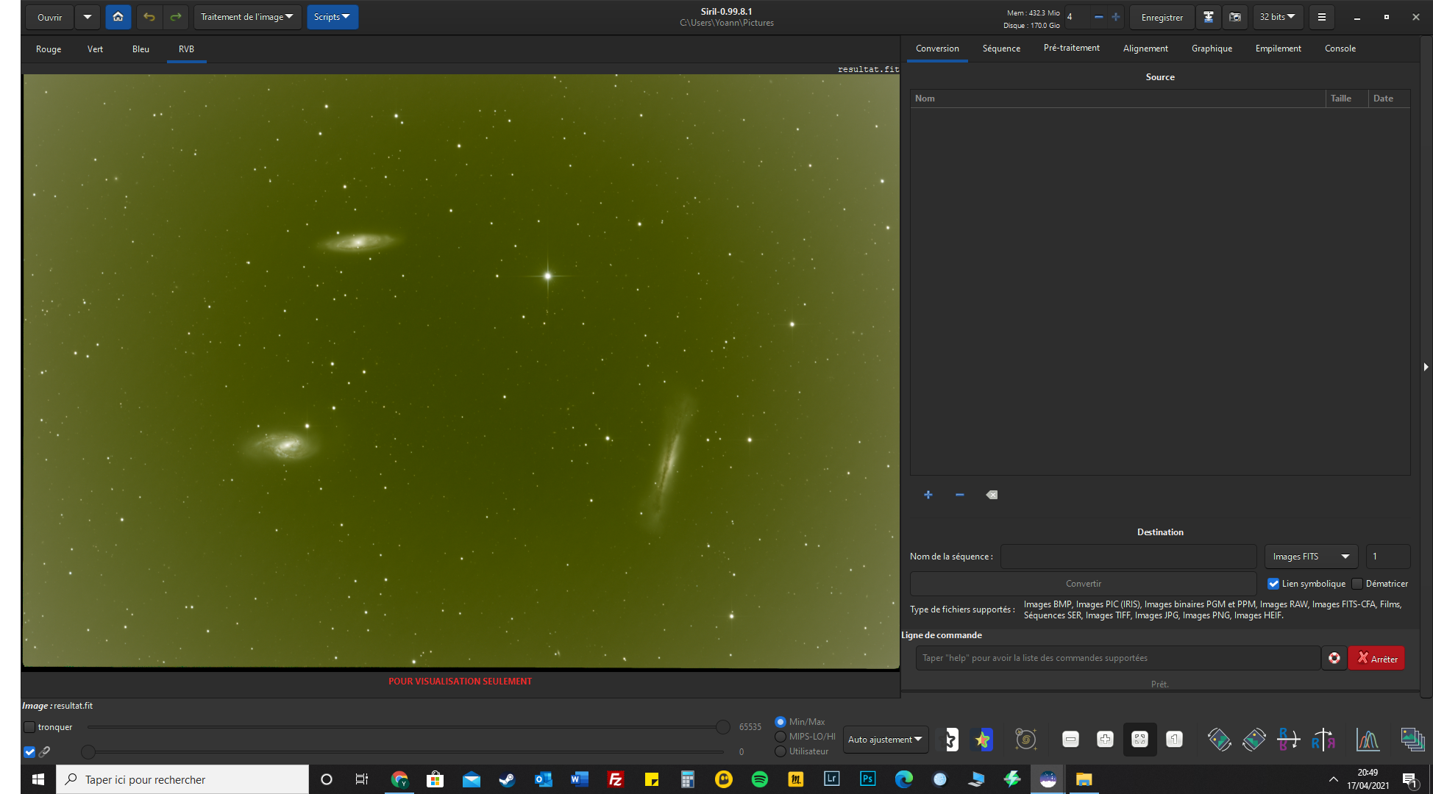This screenshot has height=794, width=1433.
Task: Select the Vert channel tab
Action: [95, 49]
